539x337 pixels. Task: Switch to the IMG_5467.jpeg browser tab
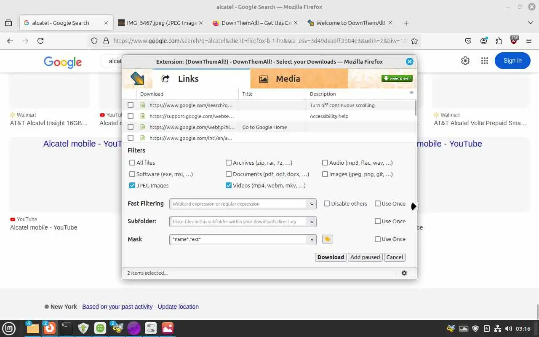coord(160,23)
